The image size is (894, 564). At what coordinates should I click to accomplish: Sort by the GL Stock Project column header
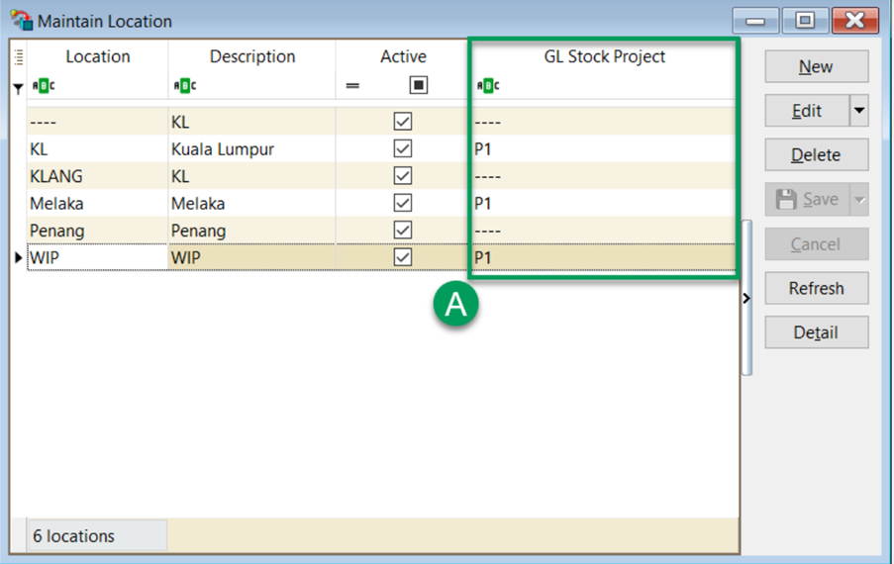604,57
